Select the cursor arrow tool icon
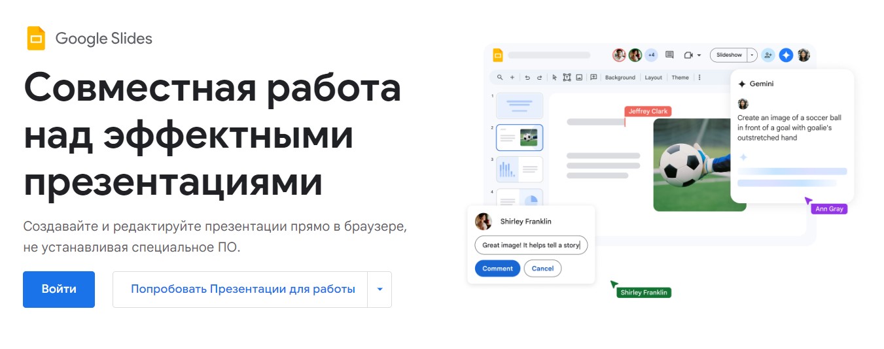The image size is (884, 349). click(554, 77)
